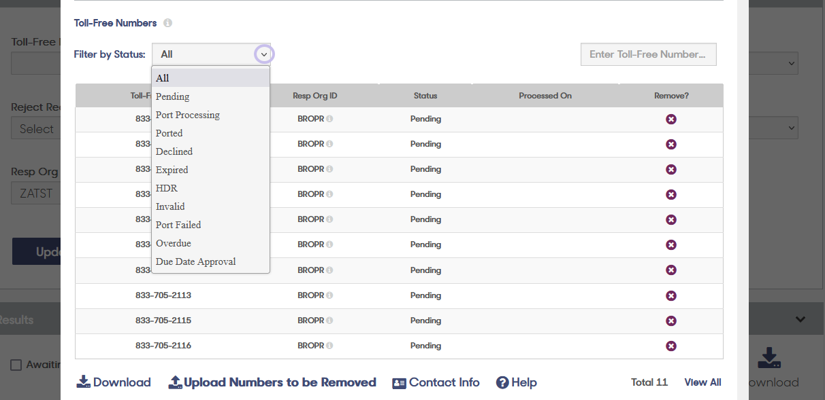
Task: Choose Port Processing from the filter menu
Action: 187,115
